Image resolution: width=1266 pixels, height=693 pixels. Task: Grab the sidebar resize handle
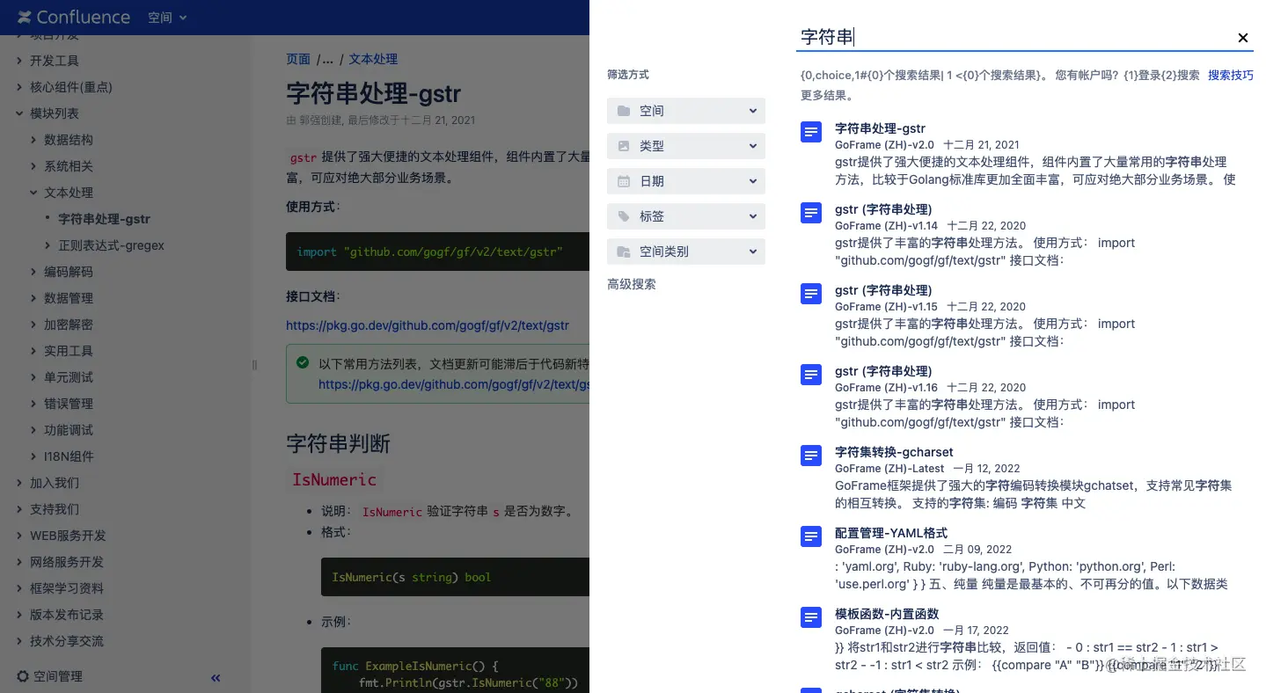click(255, 364)
